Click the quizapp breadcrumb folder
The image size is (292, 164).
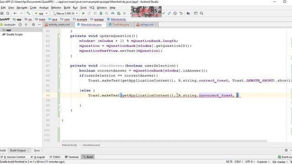pyautogui.click(x=97, y=19)
